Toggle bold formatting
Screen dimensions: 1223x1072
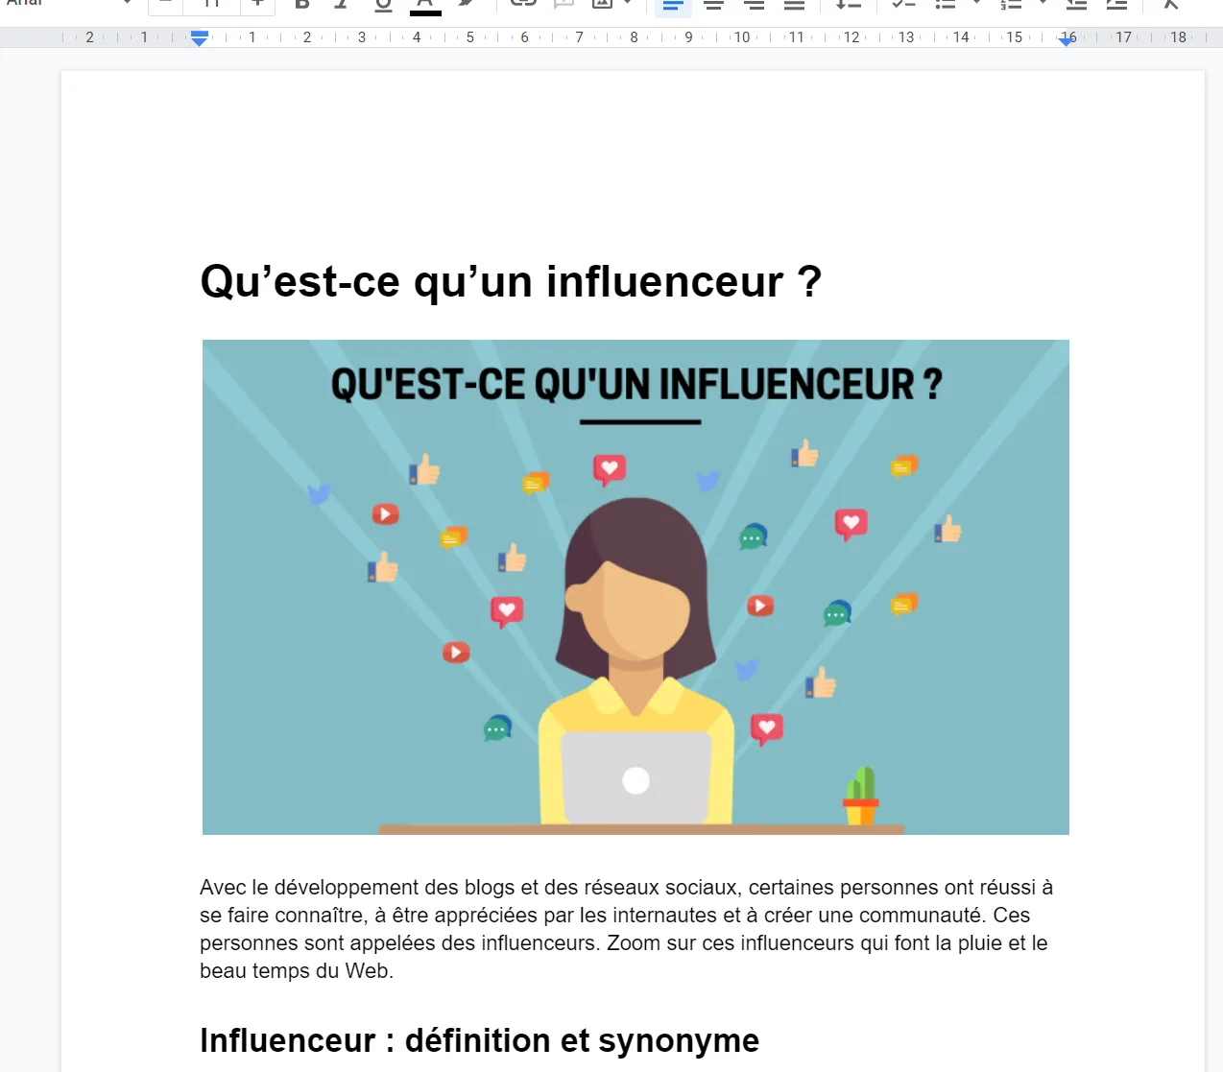click(302, 5)
